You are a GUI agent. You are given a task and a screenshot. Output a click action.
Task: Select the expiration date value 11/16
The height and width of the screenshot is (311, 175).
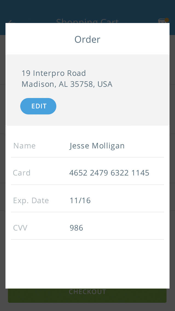[x=80, y=200]
